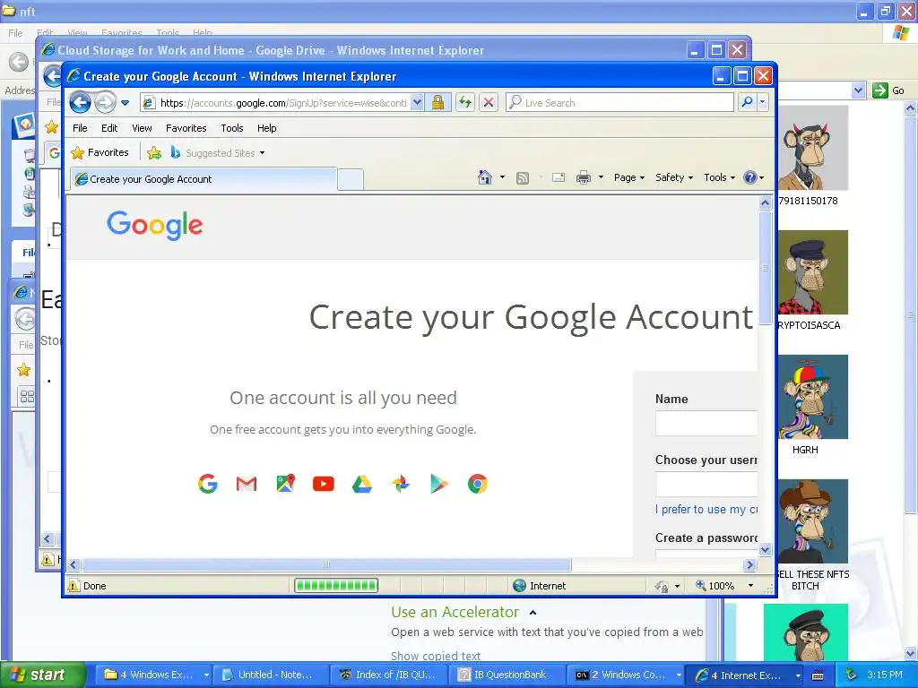Click the red Stop loading icon
This screenshot has width=918, height=688.
coord(489,102)
